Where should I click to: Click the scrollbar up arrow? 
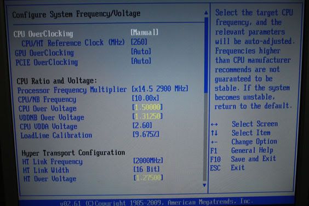pyautogui.click(x=206, y=13)
